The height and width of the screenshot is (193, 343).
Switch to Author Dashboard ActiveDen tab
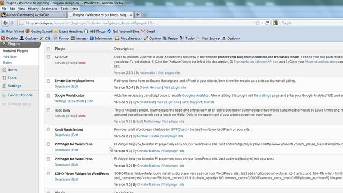[x=33, y=15]
